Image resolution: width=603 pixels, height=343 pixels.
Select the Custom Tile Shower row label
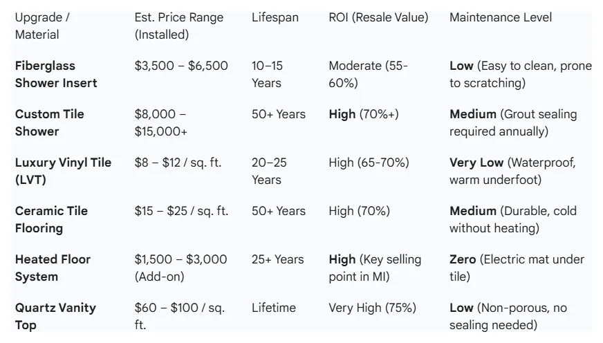[x=49, y=122]
